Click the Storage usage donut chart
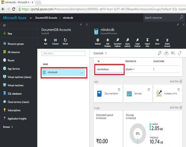186x147 pixels. [138, 134]
